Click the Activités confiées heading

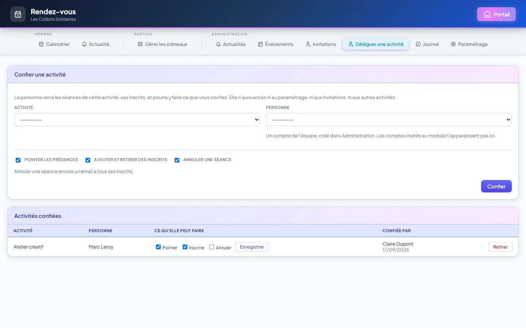38,216
